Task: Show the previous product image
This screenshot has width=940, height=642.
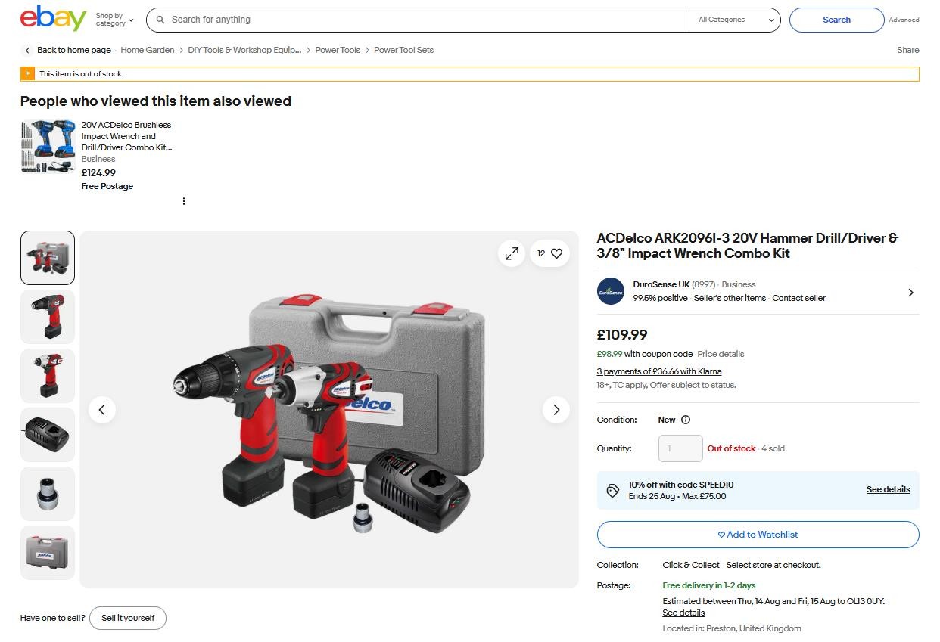Action: pyautogui.click(x=102, y=410)
